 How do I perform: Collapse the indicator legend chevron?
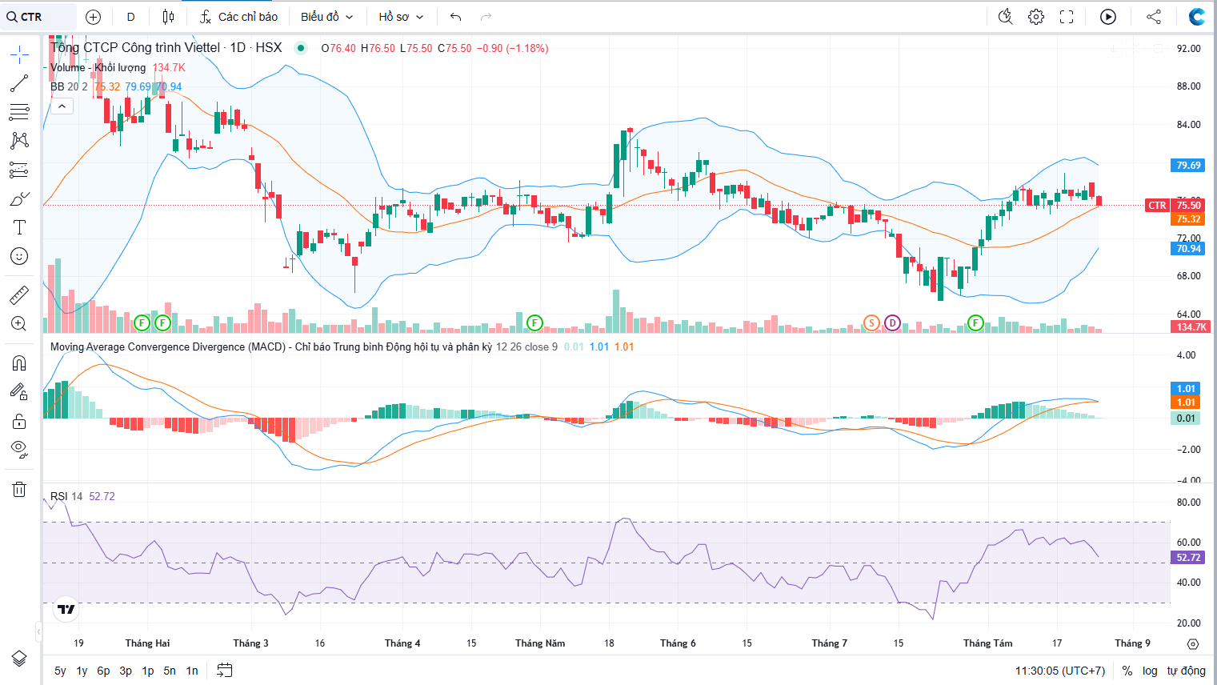[x=62, y=106]
